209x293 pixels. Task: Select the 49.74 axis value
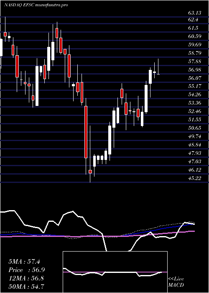(x=195, y=136)
